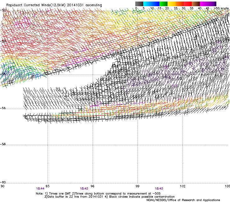Viewport: 230px width, 202px height.
Task: Click the yellow 20-25 knots legend swatch
Action: pos(172,4)
